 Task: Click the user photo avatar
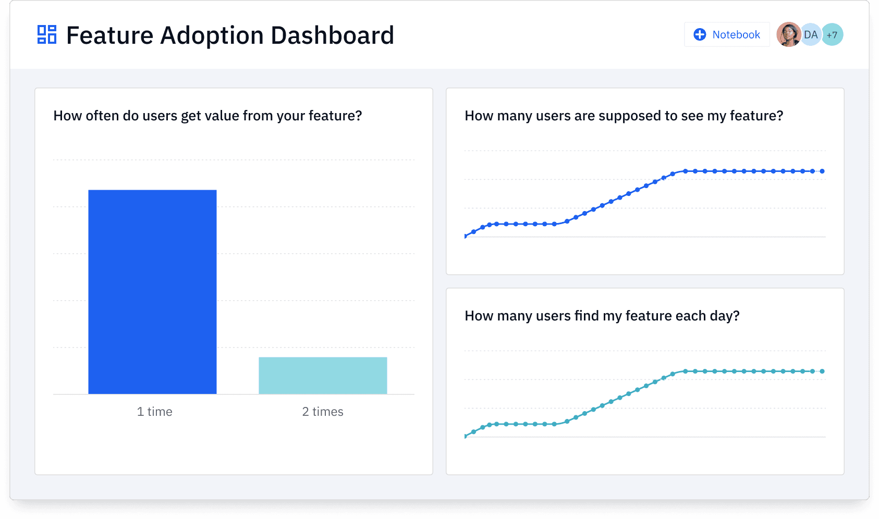point(788,34)
